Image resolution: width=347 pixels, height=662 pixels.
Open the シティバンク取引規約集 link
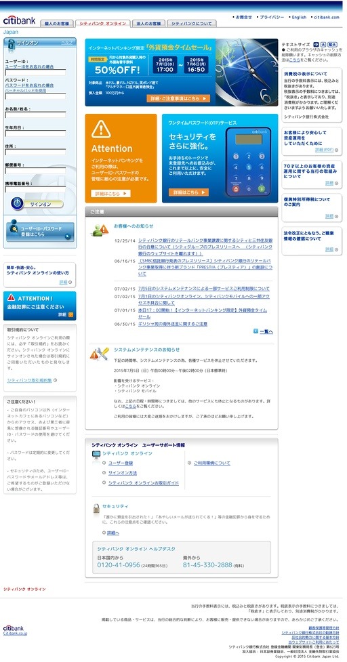[29, 380]
